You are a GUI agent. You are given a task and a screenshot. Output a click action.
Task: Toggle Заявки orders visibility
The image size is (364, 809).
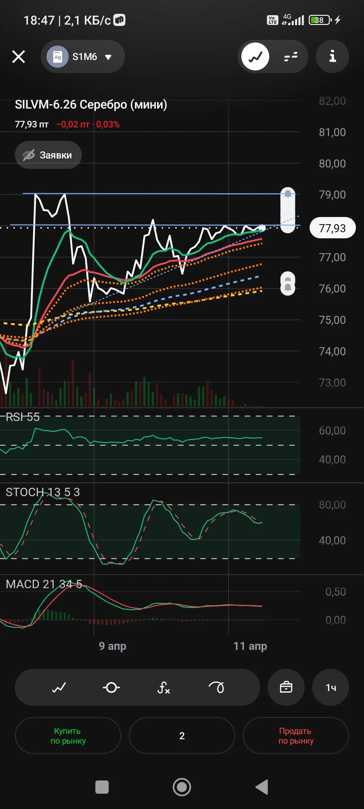point(48,155)
